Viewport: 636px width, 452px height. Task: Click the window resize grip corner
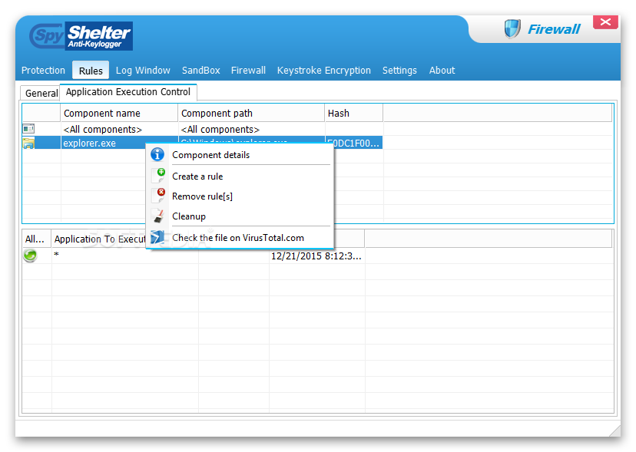[x=614, y=431]
